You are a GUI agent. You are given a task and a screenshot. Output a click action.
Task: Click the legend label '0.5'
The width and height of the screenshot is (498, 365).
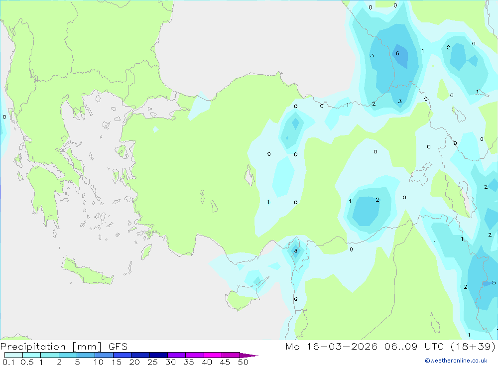(27, 362)
